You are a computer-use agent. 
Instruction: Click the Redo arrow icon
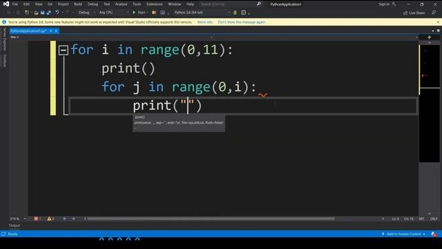click(68, 12)
